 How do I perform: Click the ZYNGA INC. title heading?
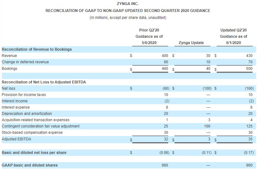pos(128,4)
